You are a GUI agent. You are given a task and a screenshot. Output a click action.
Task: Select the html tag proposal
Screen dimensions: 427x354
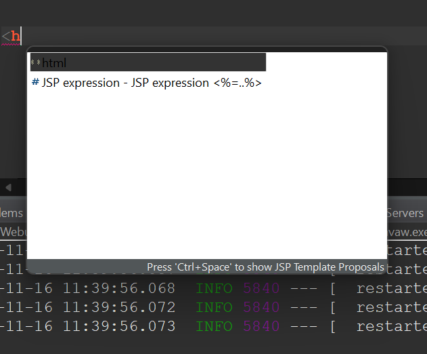[x=54, y=63]
